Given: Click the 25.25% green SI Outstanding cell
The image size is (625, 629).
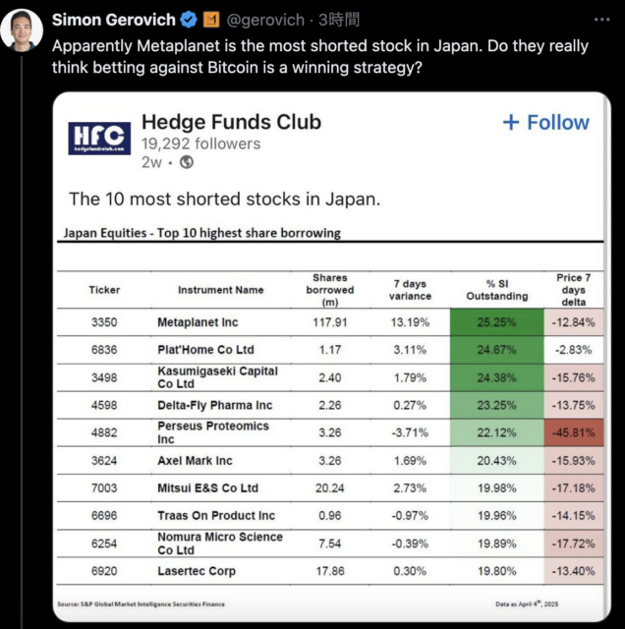Looking at the screenshot, I should pos(496,322).
